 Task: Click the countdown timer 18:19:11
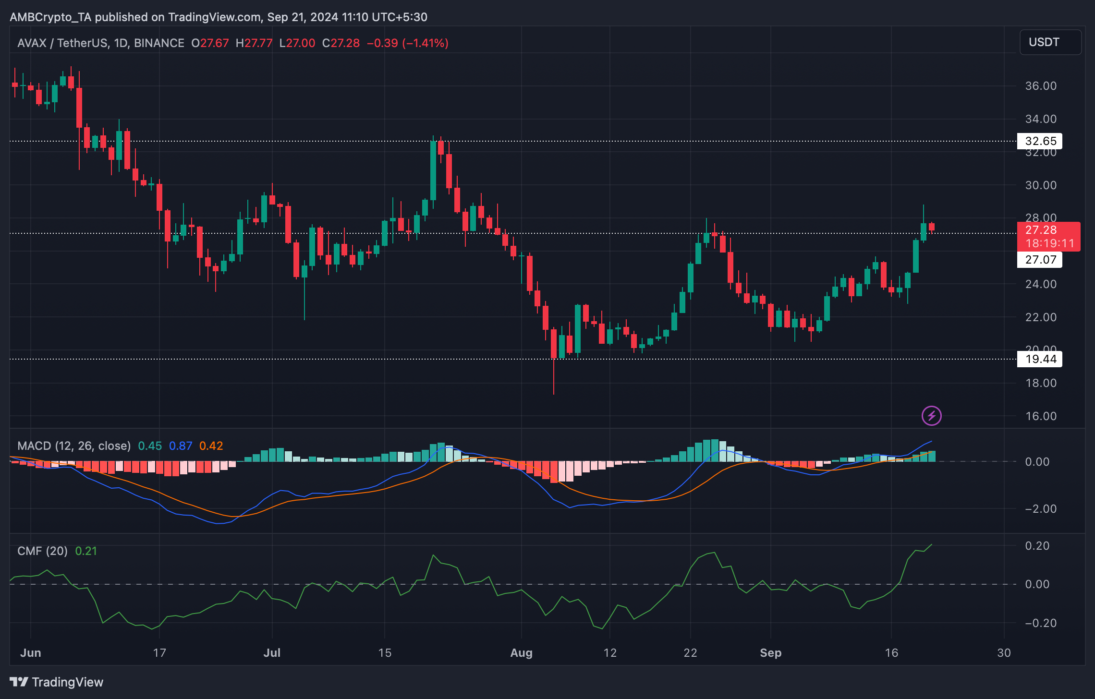[x=1050, y=243]
